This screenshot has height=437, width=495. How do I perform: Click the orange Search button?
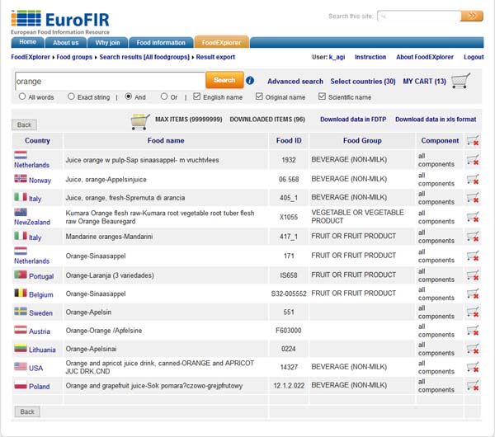224,80
